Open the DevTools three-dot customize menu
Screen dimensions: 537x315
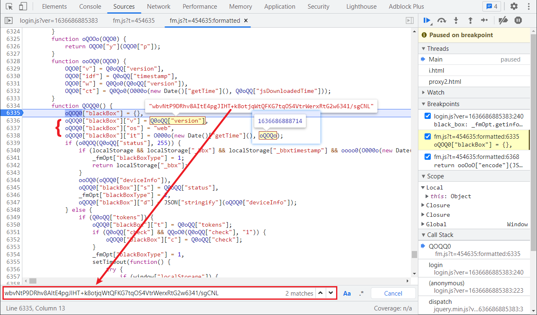click(x=528, y=7)
